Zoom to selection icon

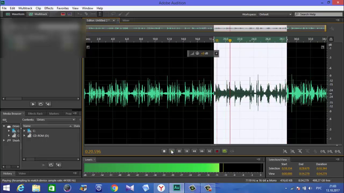[x=338, y=151]
